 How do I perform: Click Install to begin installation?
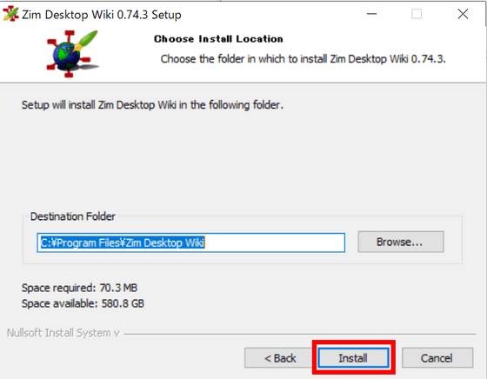(353, 358)
